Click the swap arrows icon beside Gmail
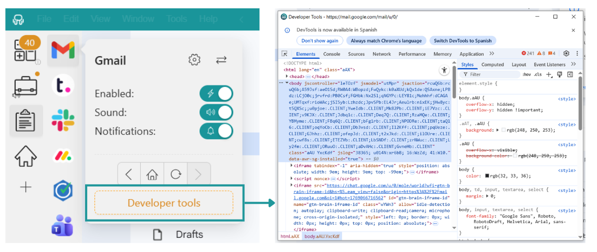597x252 pixels. pyautogui.click(x=221, y=60)
